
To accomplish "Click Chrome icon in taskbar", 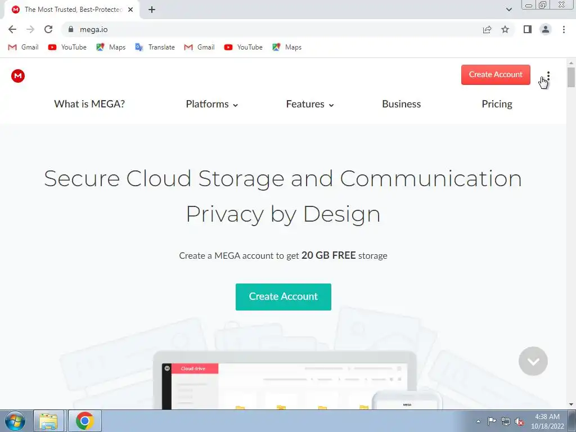I will coord(84,421).
